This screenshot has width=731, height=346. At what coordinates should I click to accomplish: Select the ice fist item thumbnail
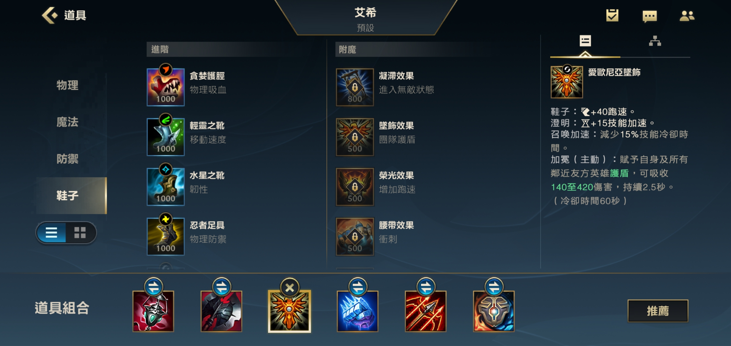(357, 311)
